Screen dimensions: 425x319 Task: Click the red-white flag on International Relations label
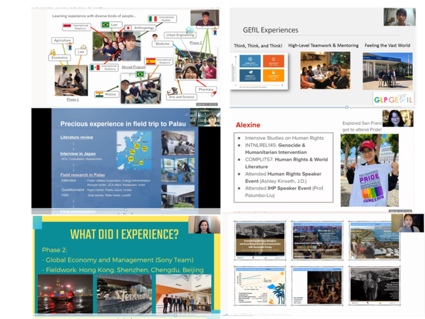point(67,26)
